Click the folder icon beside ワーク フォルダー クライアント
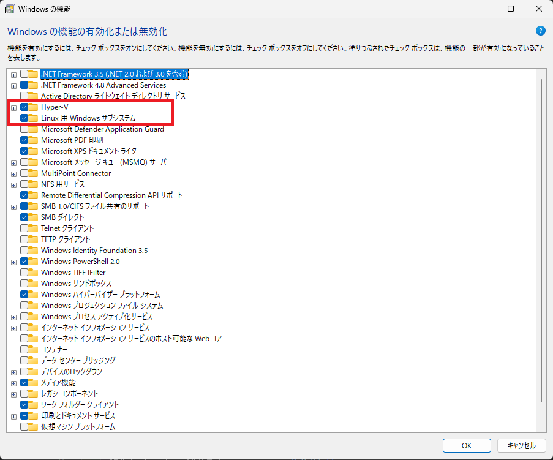This screenshot has height=460, width=553. tap(33, 404)
